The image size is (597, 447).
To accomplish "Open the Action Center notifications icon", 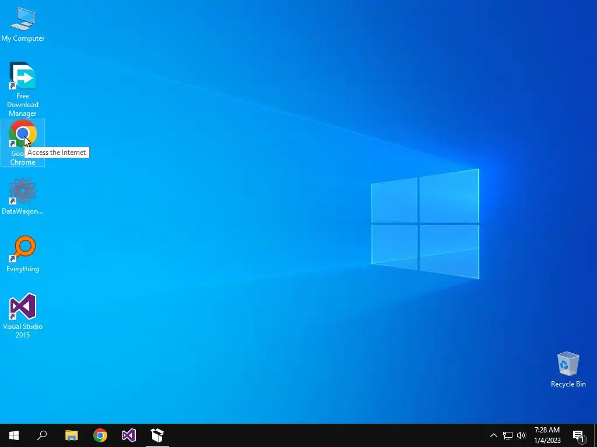I will pyautogui.click(x=578, y=435).
